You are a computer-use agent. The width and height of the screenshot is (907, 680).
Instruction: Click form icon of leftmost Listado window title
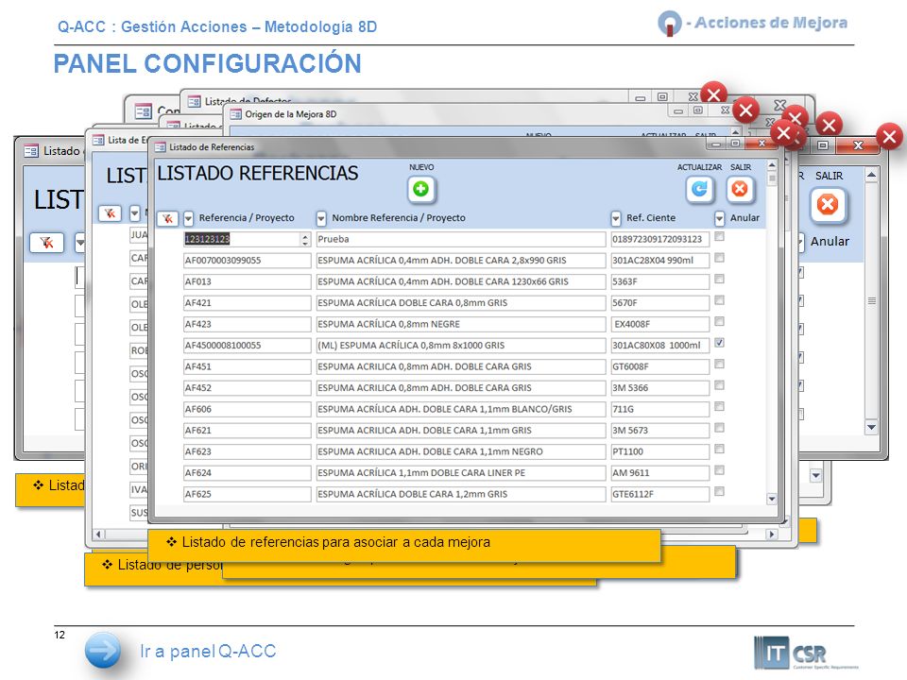point(31,151)
